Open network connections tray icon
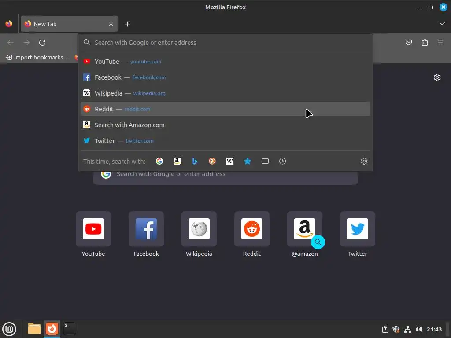The image size is (451, 338). [x=407, y=329]
